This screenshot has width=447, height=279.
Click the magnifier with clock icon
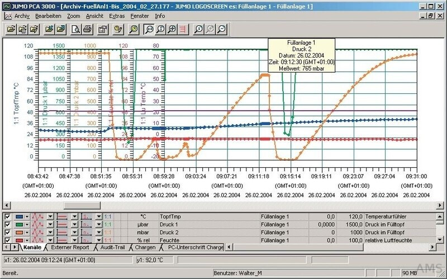pyautogui.click(x=134, y=29)
